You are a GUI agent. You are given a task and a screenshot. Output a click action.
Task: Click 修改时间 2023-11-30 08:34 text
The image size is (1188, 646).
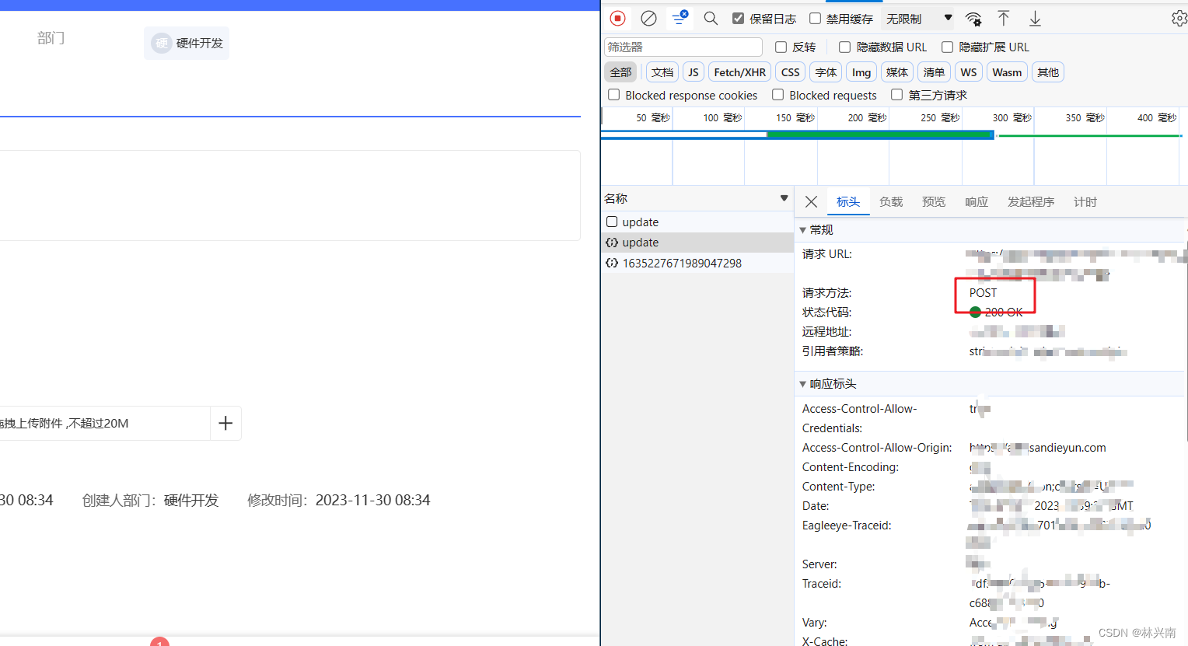(339, 500)
